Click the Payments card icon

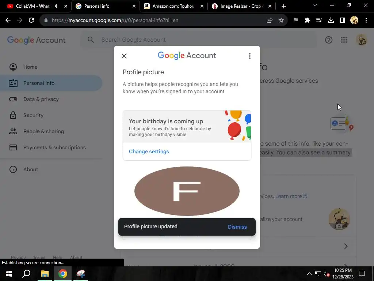click(13, 147)
